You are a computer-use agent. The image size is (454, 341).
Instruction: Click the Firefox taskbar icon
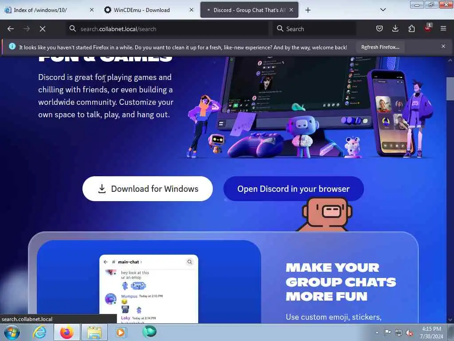tap(67, 332)
